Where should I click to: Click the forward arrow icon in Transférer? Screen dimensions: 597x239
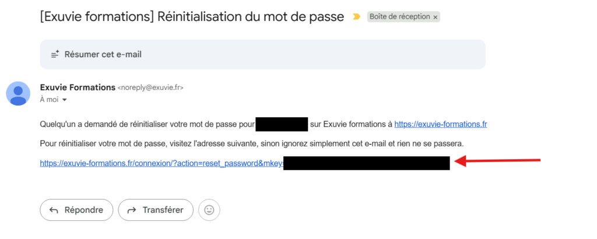pyautogui.click(x=132, y=210)
